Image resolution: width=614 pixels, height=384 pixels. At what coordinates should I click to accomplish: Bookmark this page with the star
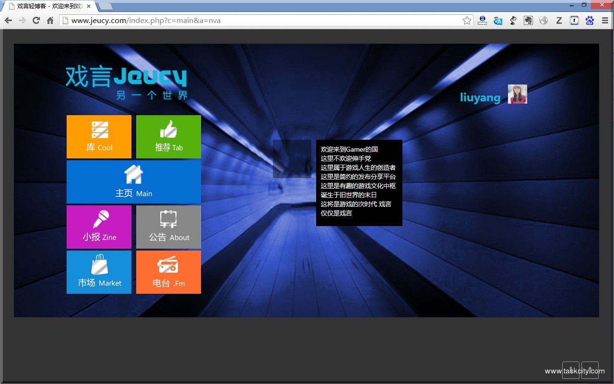click(x=467, y=20)
